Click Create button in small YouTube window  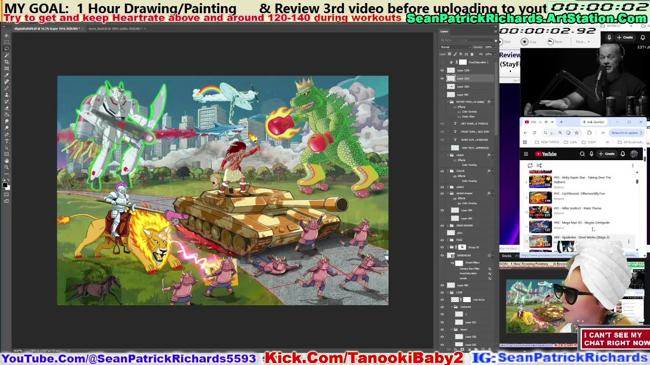(x=607, y=154)
